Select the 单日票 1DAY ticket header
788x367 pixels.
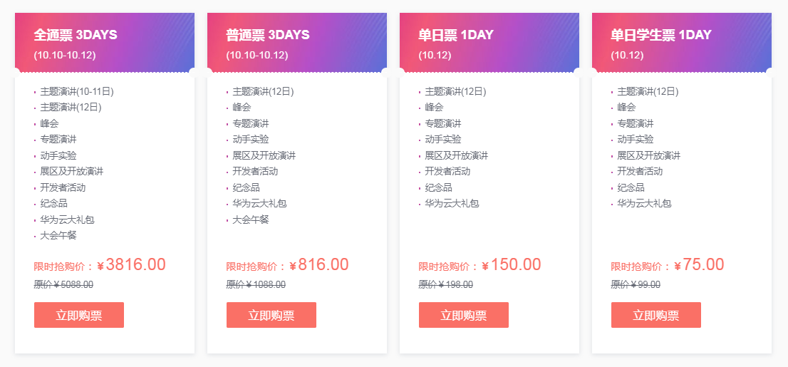(x=489, y=43)
